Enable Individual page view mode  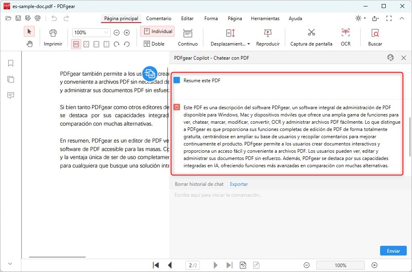(x=157, y=31)
